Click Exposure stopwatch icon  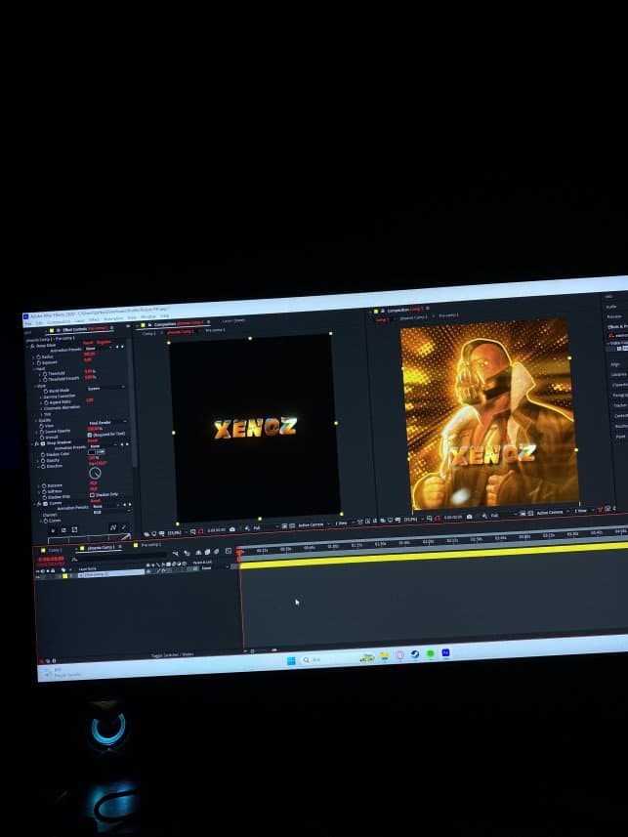[x=39, y=363]
